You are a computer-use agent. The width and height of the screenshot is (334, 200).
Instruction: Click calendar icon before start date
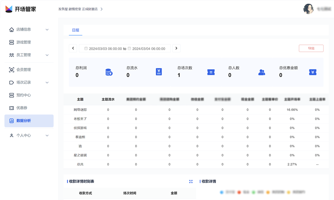[x=86, y=49]
